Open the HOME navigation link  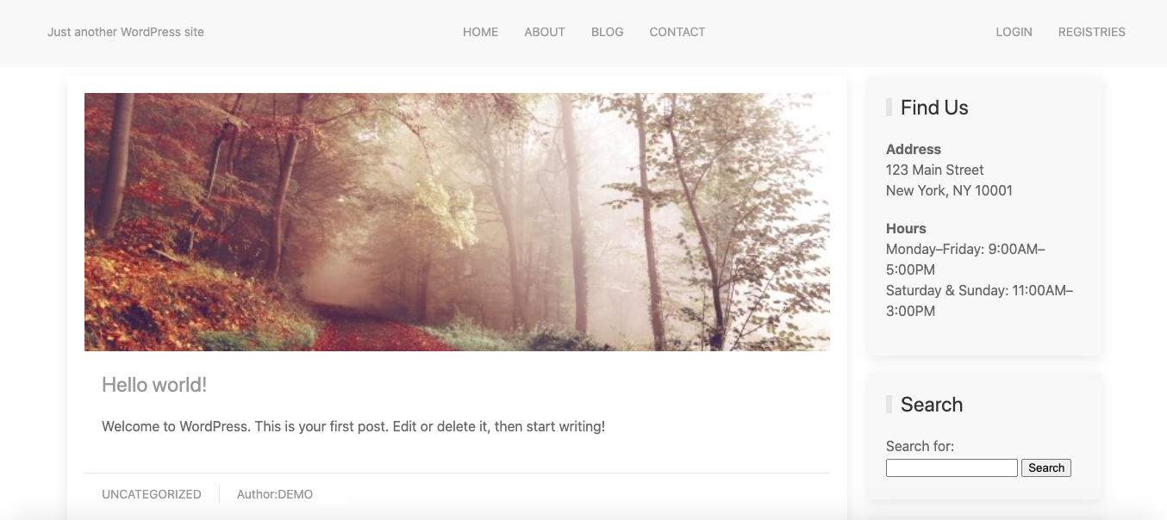pos(480,32)
